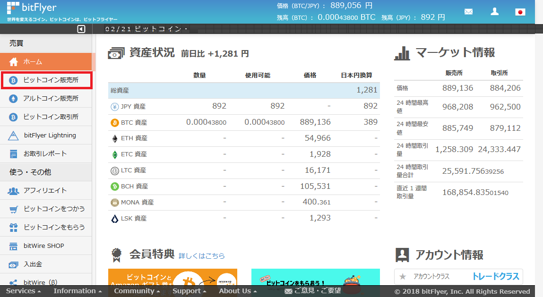Open お取引レポート from the sidebar
The image size is (543, 297).
coord(46,153)
